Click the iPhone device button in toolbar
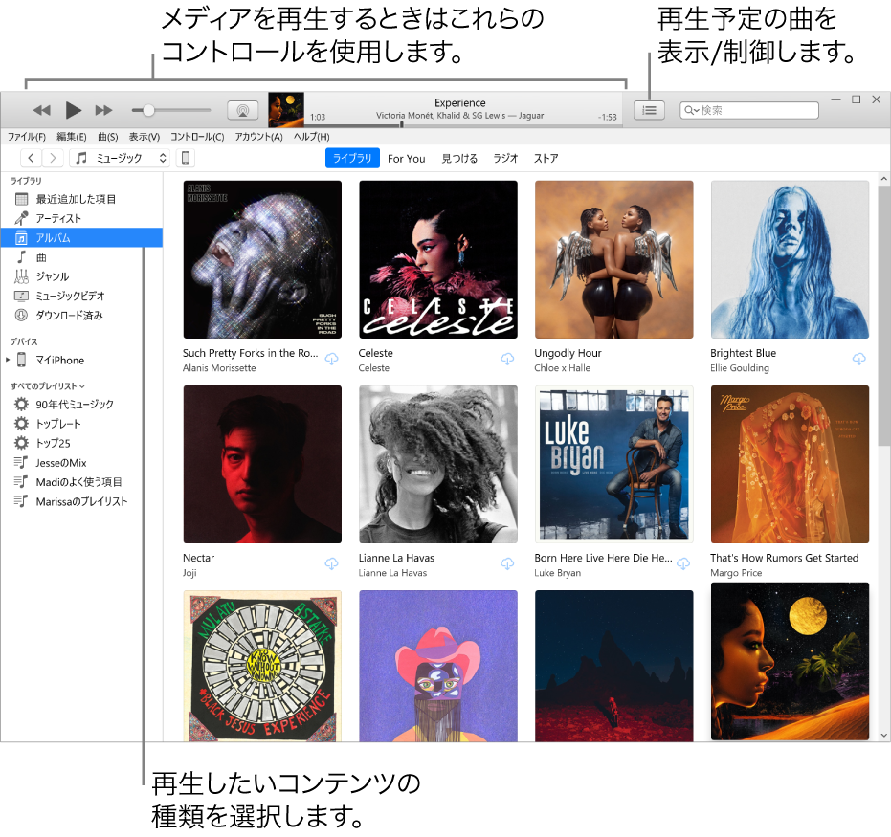This screenshot has height=837, width=891. (x=186, y=158)
